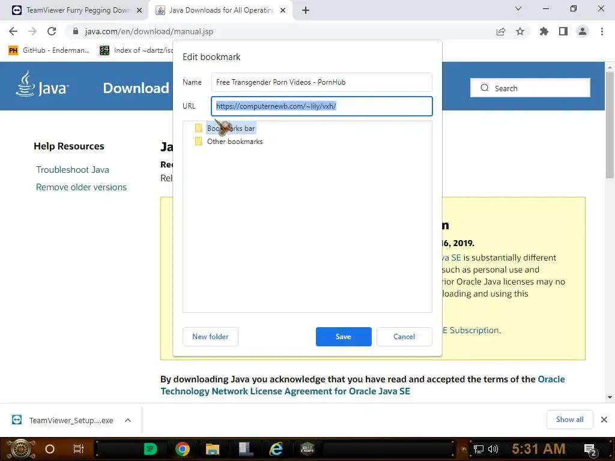The image size is (615, 461).
Task: Close the TeamViewer tab
Action: coord(139,10)
